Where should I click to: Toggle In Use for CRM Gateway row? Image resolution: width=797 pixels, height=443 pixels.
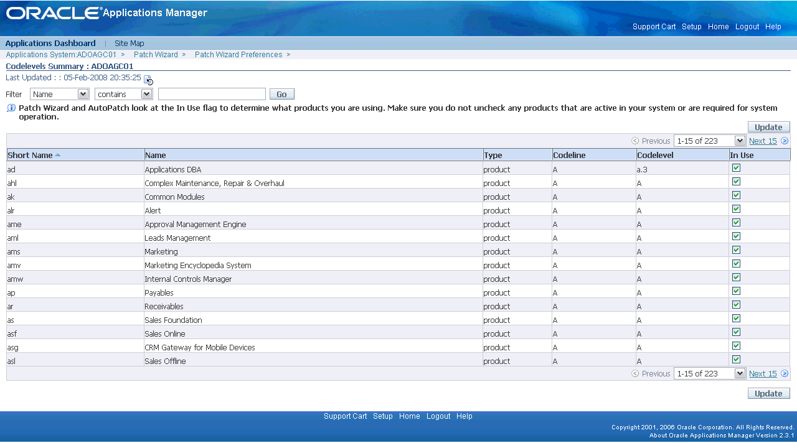(x=736, y=346)
